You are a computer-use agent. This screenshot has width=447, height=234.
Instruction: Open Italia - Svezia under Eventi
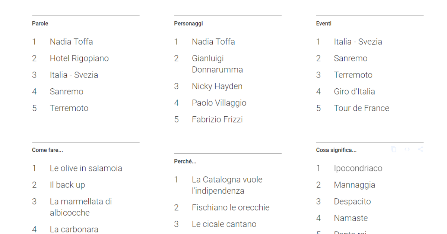coord(358,42)
